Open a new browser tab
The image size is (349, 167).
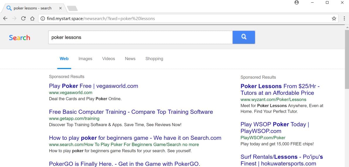[72, 8]
